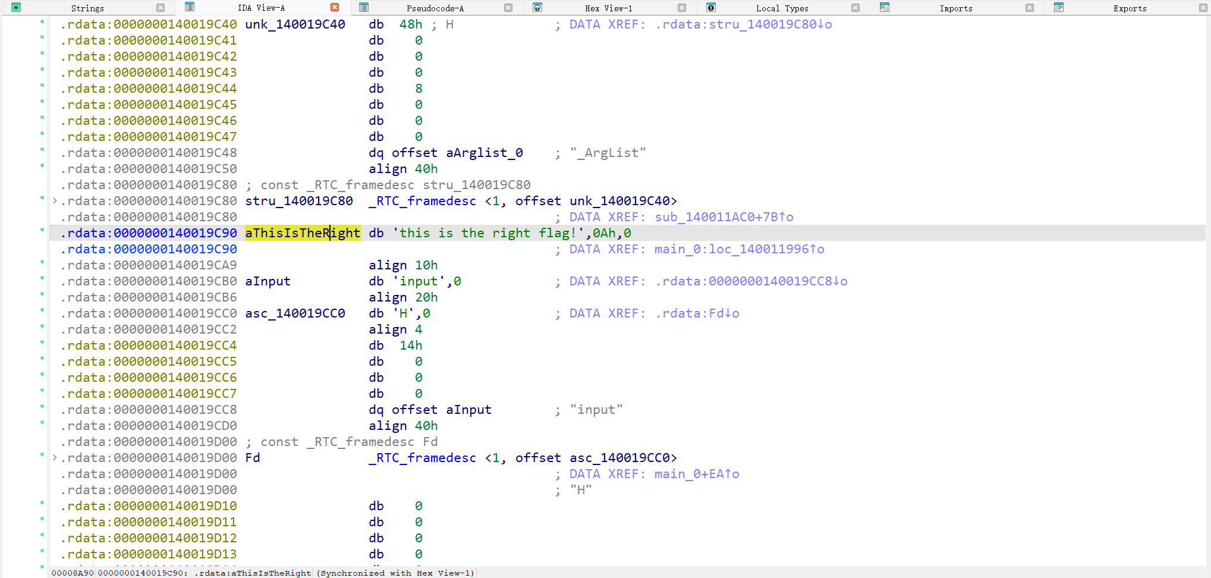Screen dimensions: 1211x578
Task: Switch to the Pseudocode-A tab
Action: pos(435,8)
